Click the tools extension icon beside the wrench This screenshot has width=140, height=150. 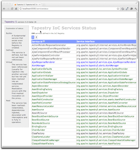pyautogui.click(x=131, y=9)
